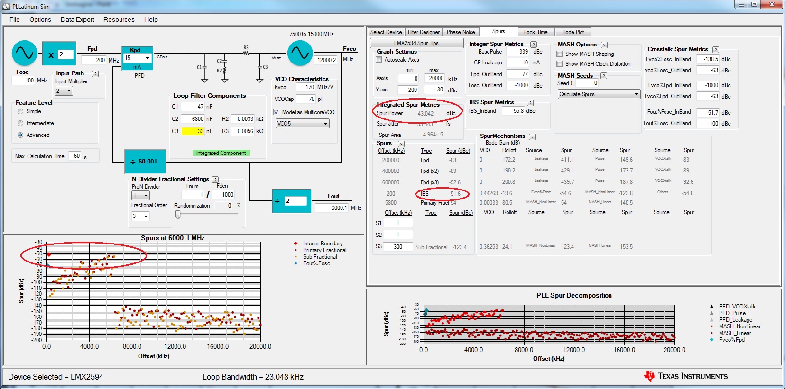Switch to the Lock Time tab
785x389 pixels.
pos(536,32)
